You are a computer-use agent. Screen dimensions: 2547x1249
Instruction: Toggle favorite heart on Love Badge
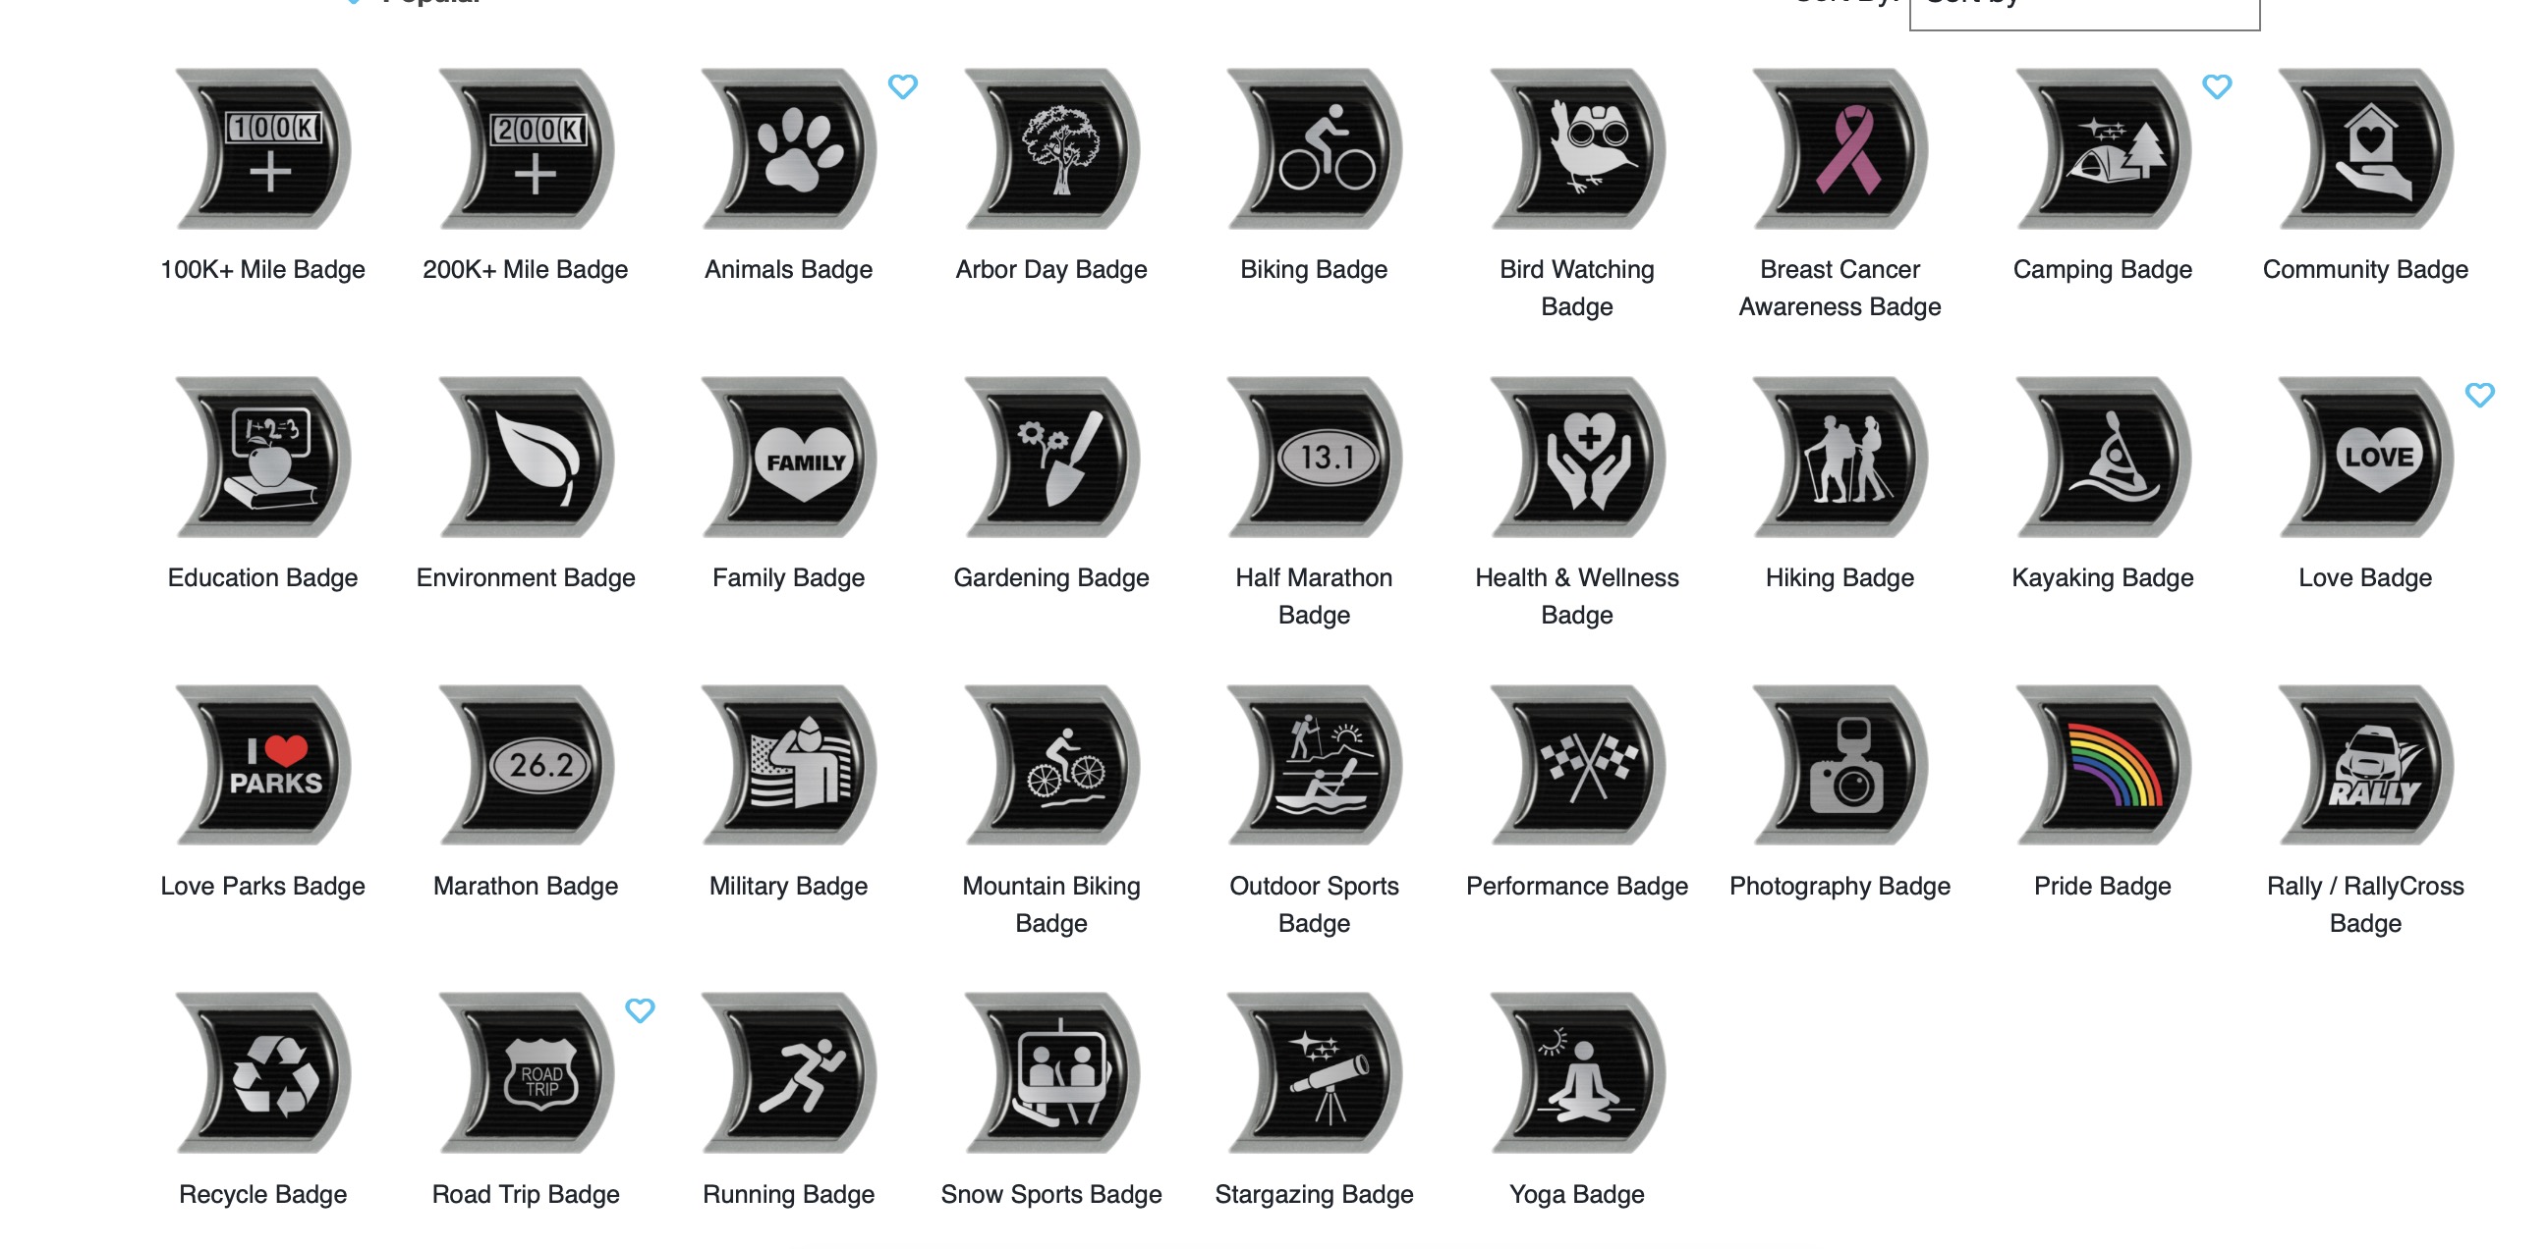pos(2480,396)
